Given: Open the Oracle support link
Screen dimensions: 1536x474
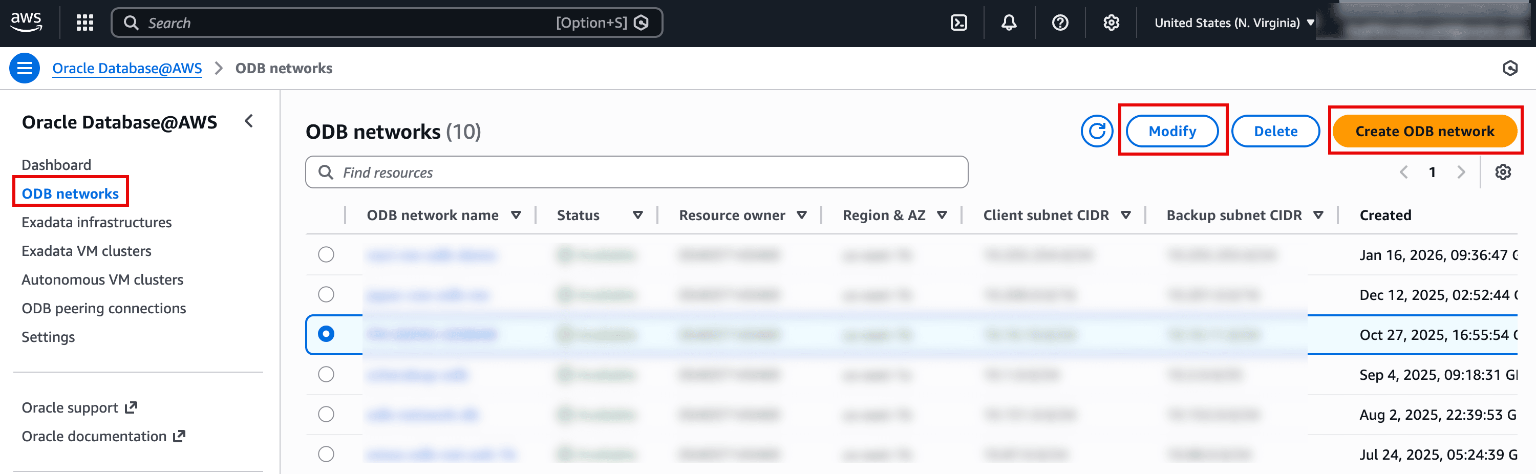Looking at the screenshot, I should click(70, 407).
